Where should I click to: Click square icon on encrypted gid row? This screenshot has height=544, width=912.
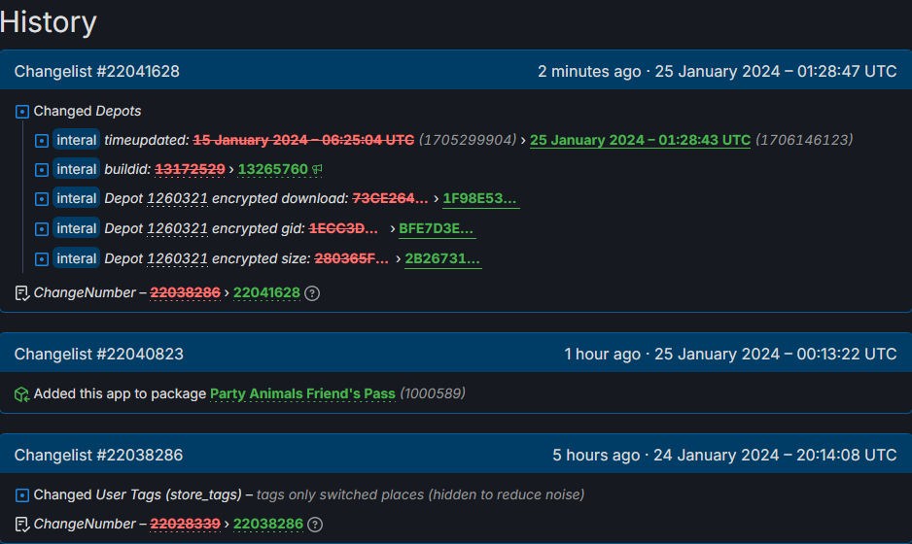41,229
